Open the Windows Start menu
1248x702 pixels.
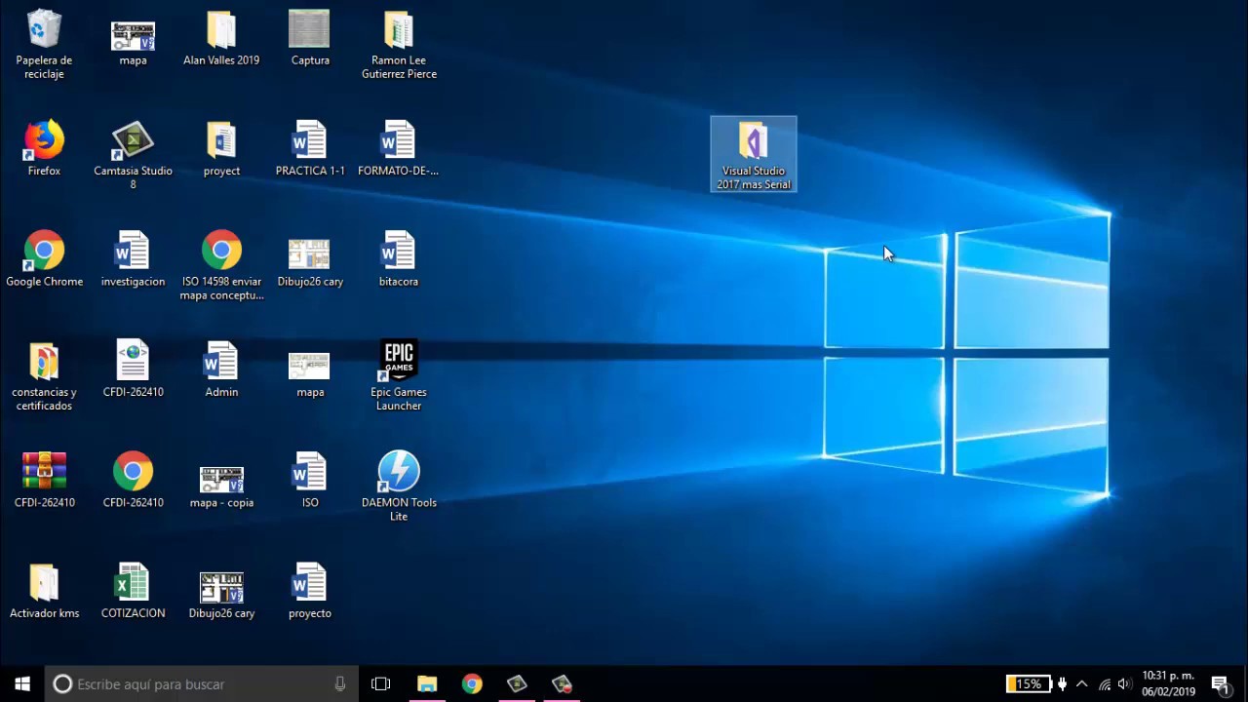pyautogui.click(x=23, y=683)
